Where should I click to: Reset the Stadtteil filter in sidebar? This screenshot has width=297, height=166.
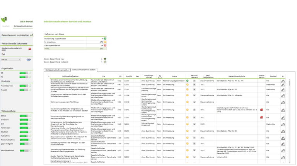click(x=30, y=132)
